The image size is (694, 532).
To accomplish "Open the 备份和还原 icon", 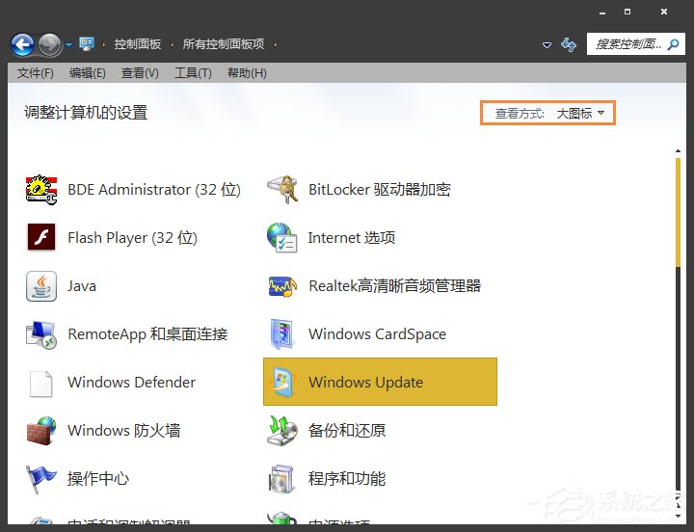I will pos(281,431).
